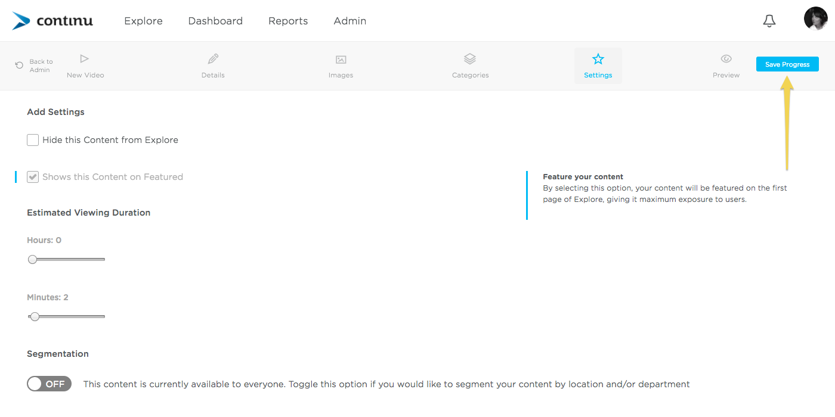Click the Continu logo
The height and width of the screenshot is (417, 835).
[52, 21]
